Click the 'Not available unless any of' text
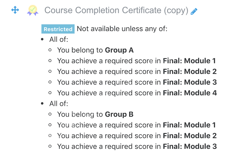Screen dimensions: 234x162 click(122, 29)
